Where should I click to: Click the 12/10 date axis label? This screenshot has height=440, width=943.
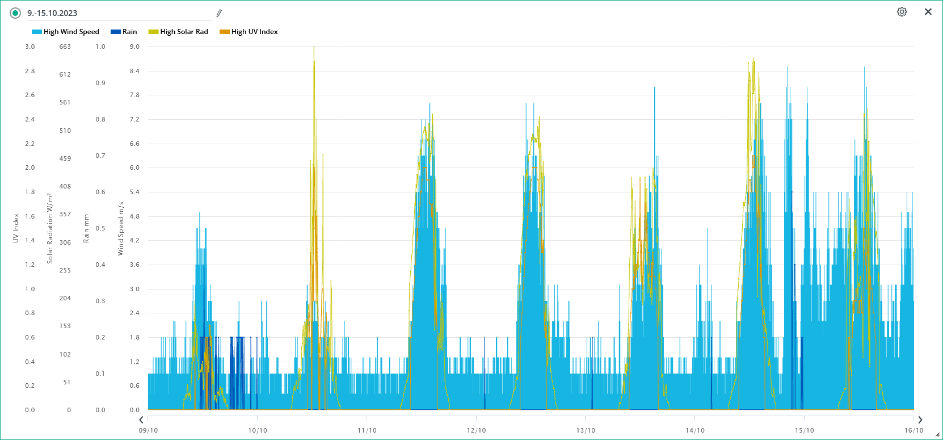click(x=476, y=430)
